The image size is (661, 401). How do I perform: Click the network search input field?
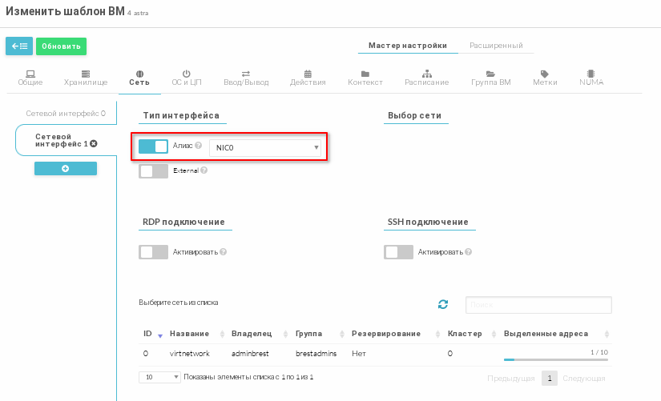click(538, 305)
